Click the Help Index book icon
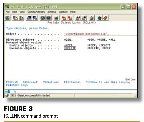144x122 pixels. (x=105, y=18)
